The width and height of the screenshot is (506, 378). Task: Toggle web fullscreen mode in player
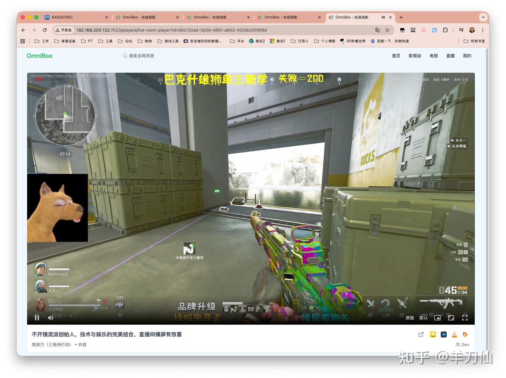coord(451,318)
